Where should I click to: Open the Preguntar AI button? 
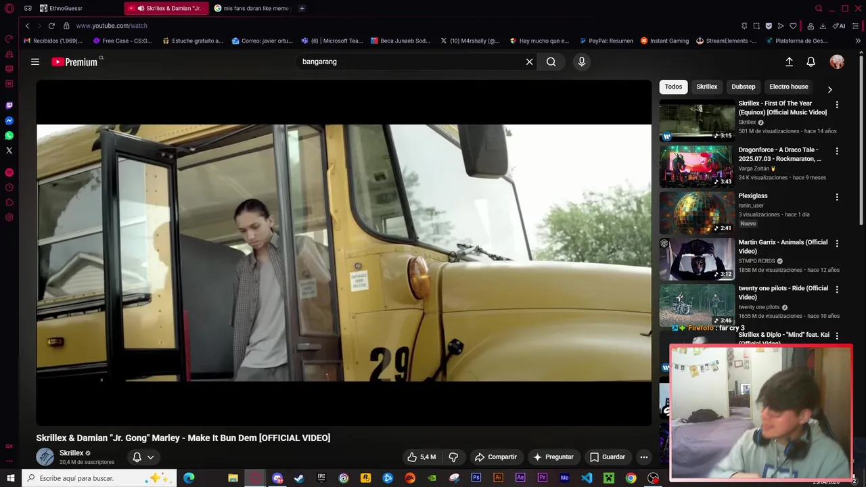pyautogui.click(x=553, y=457)
